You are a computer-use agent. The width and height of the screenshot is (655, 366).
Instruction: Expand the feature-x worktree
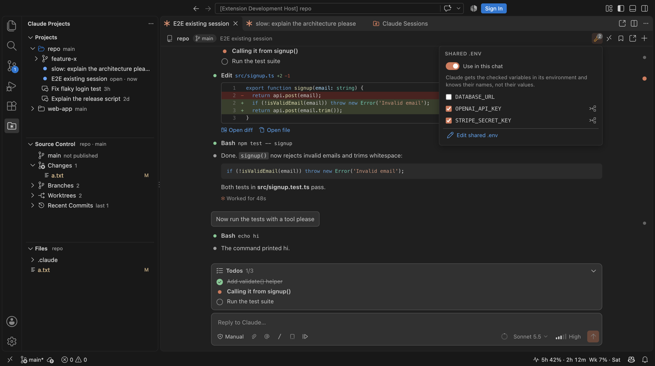36,59
